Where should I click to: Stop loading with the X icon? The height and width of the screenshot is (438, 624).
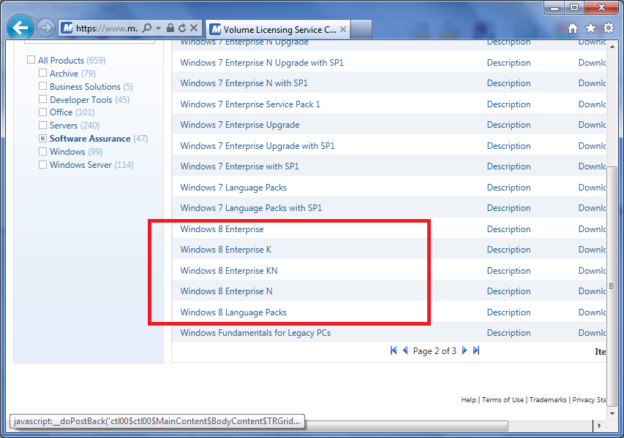(x=194, y=28)
